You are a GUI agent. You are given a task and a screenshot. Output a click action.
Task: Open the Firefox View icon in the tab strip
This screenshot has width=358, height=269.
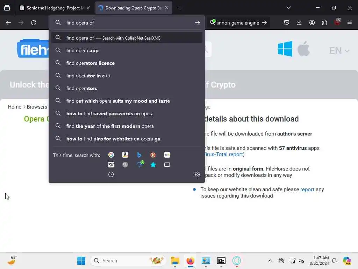click(7, 8)
